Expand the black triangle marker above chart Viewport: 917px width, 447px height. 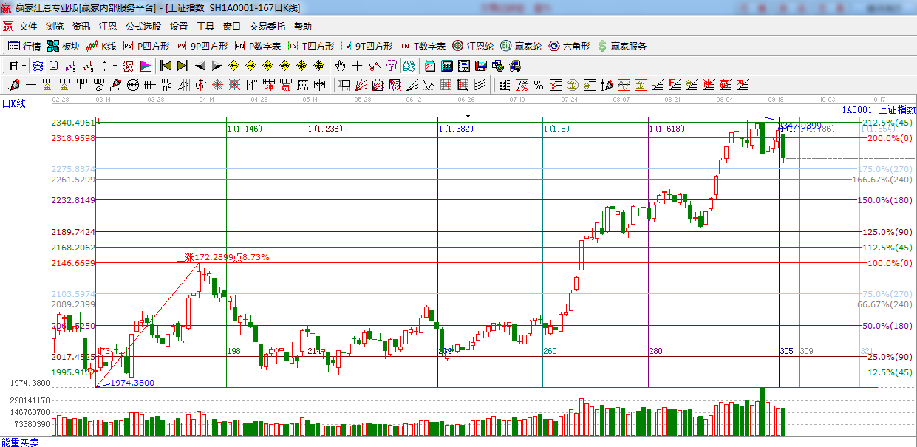click(x=467, y=116)
